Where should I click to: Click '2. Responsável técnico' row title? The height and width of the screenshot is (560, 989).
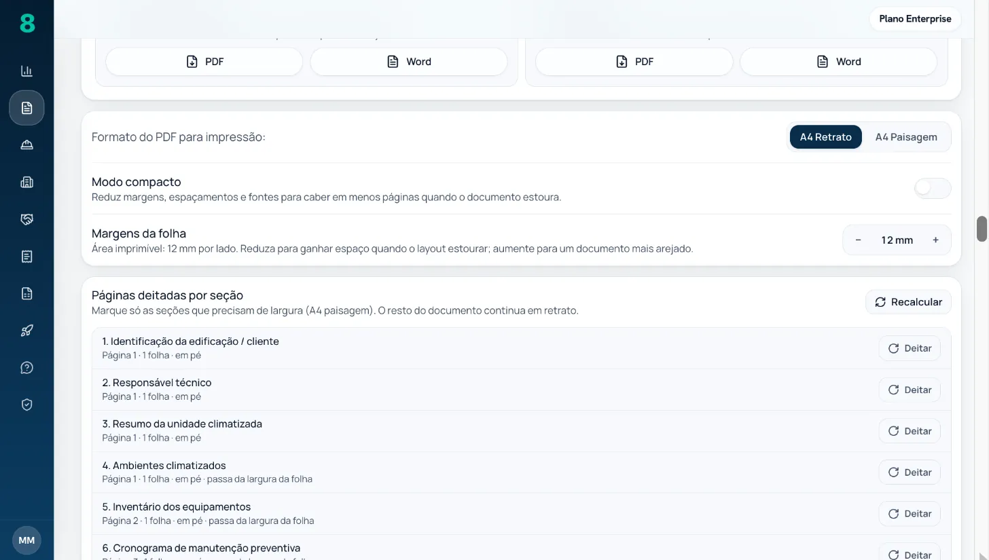pyautogui.click(x=157, y=383)
